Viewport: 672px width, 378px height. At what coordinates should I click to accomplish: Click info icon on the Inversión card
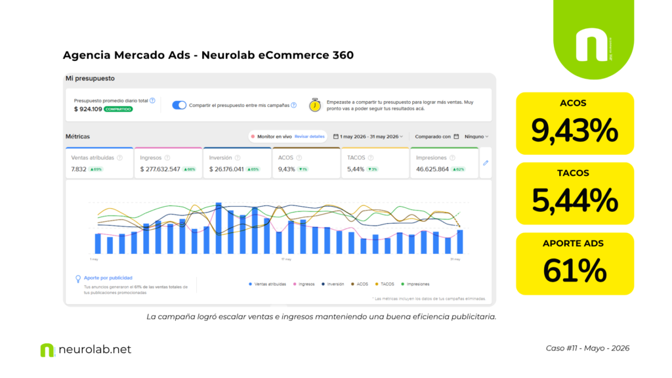coord(238,157)
